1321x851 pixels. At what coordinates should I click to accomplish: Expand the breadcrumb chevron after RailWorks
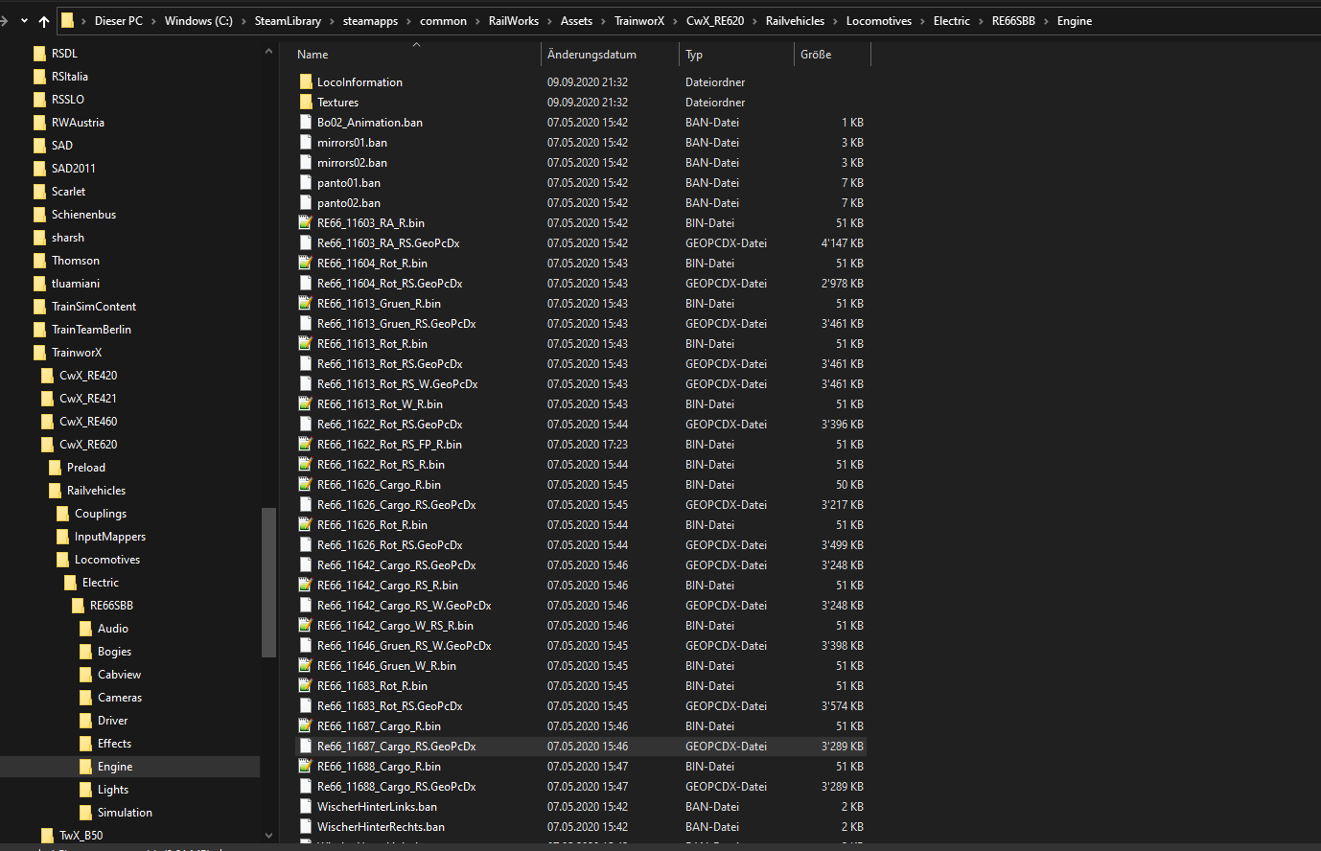[x=549, y=21]
